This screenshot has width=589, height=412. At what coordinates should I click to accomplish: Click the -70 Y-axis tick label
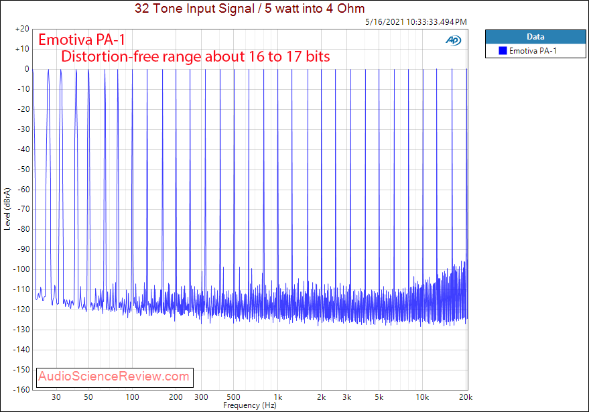tap(23, 209)
